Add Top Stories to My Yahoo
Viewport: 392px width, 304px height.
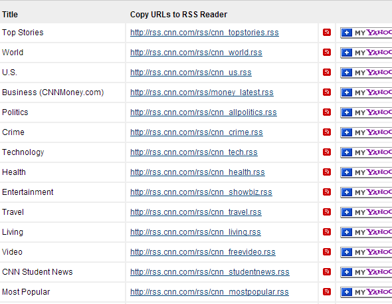pos(366,33)
